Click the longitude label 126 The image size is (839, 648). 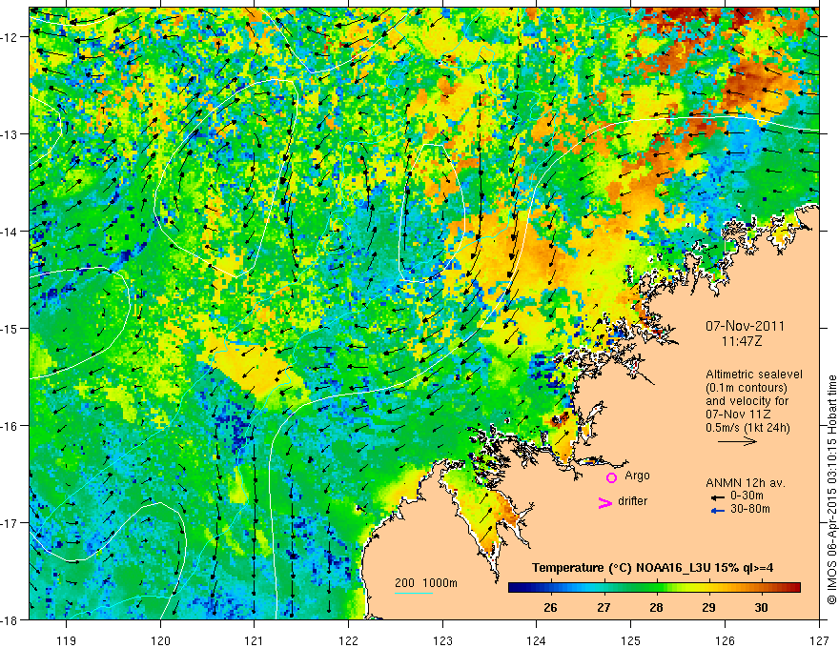coord(725,640)
